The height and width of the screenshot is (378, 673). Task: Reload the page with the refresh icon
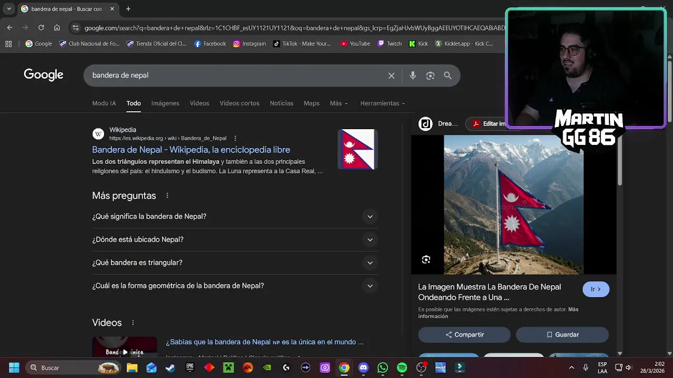pyautogui.click(x=41, y=27)
